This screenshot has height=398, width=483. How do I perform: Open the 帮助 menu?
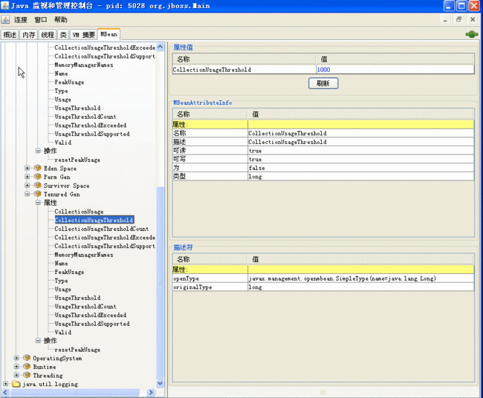(61, 20)
